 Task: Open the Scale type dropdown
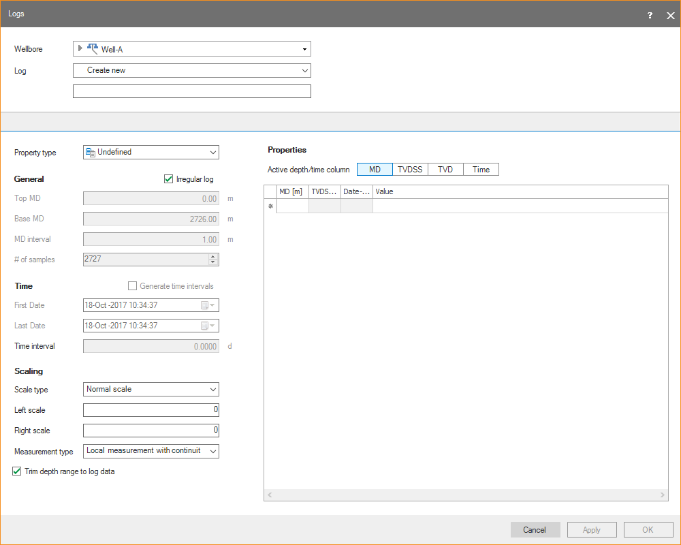click(213, 390)
